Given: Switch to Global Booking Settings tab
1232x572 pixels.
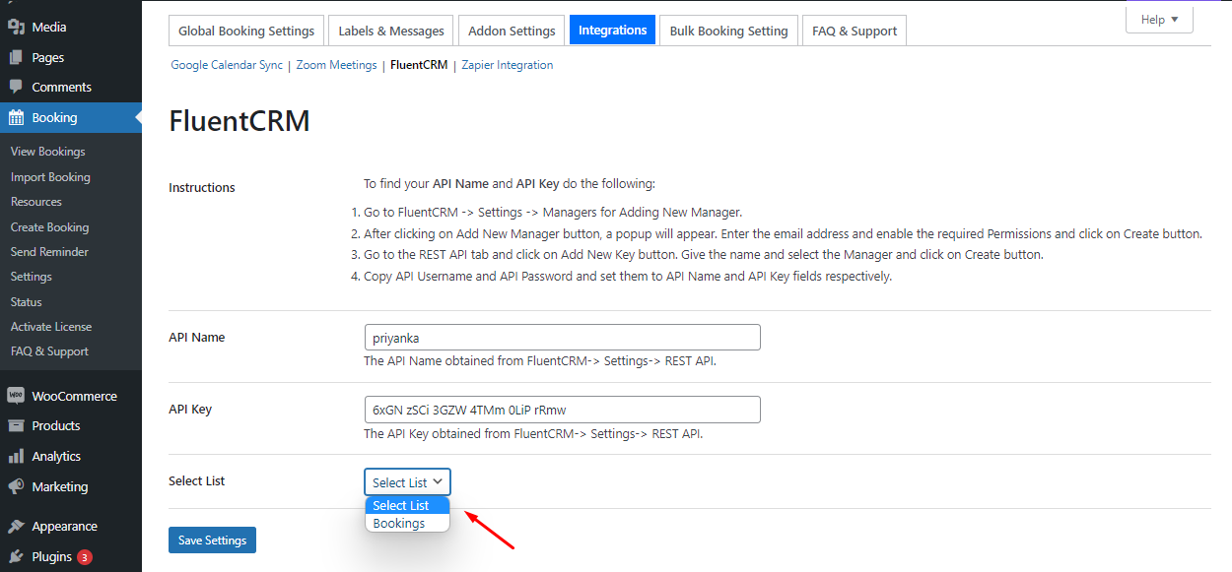Looking at the screenshot, I should 246,31.
